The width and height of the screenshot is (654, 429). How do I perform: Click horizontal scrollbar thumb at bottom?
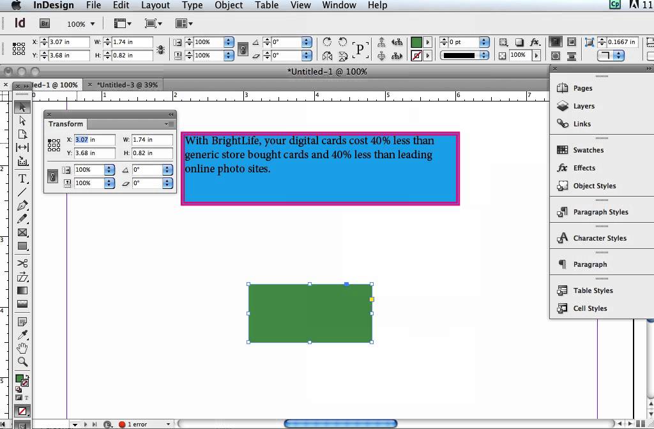tap(340, 424)
